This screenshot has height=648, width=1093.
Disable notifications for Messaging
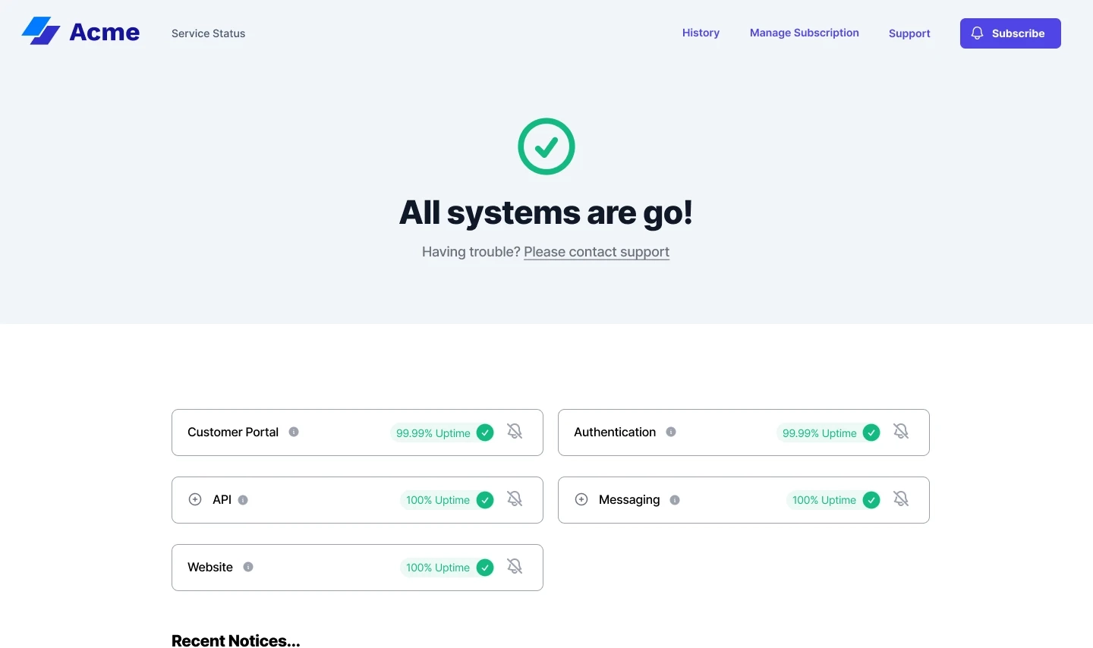click(900, 499)
